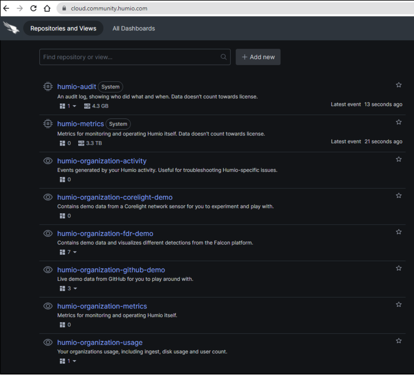
Task: Open the humio-audit repository link
Action: (77, 87)
